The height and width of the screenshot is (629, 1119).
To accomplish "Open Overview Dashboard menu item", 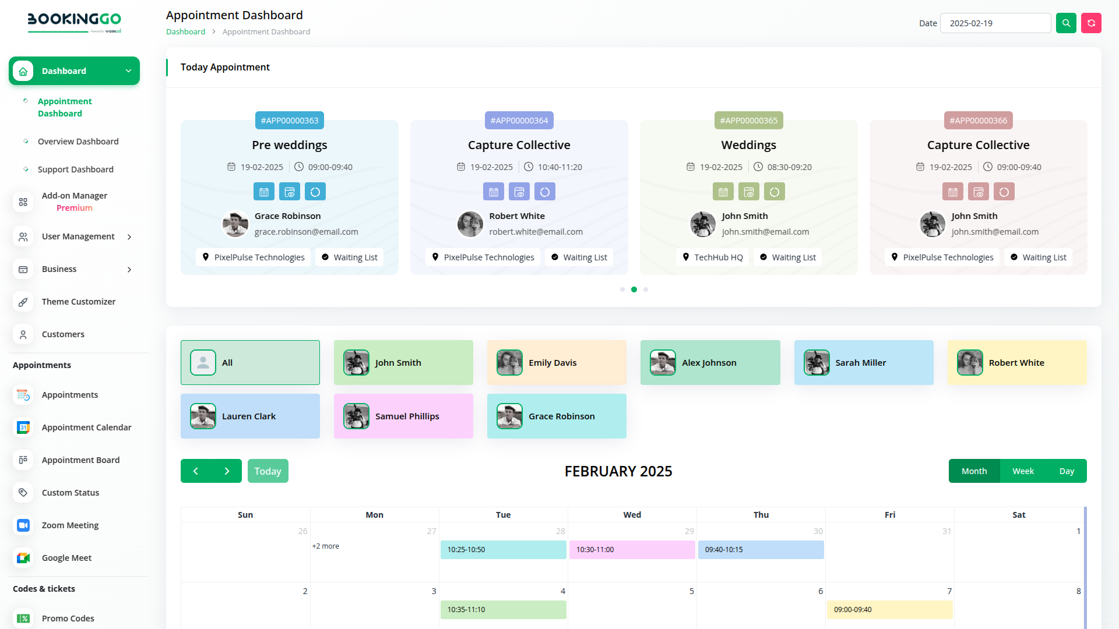I will [x=78, y=142].
